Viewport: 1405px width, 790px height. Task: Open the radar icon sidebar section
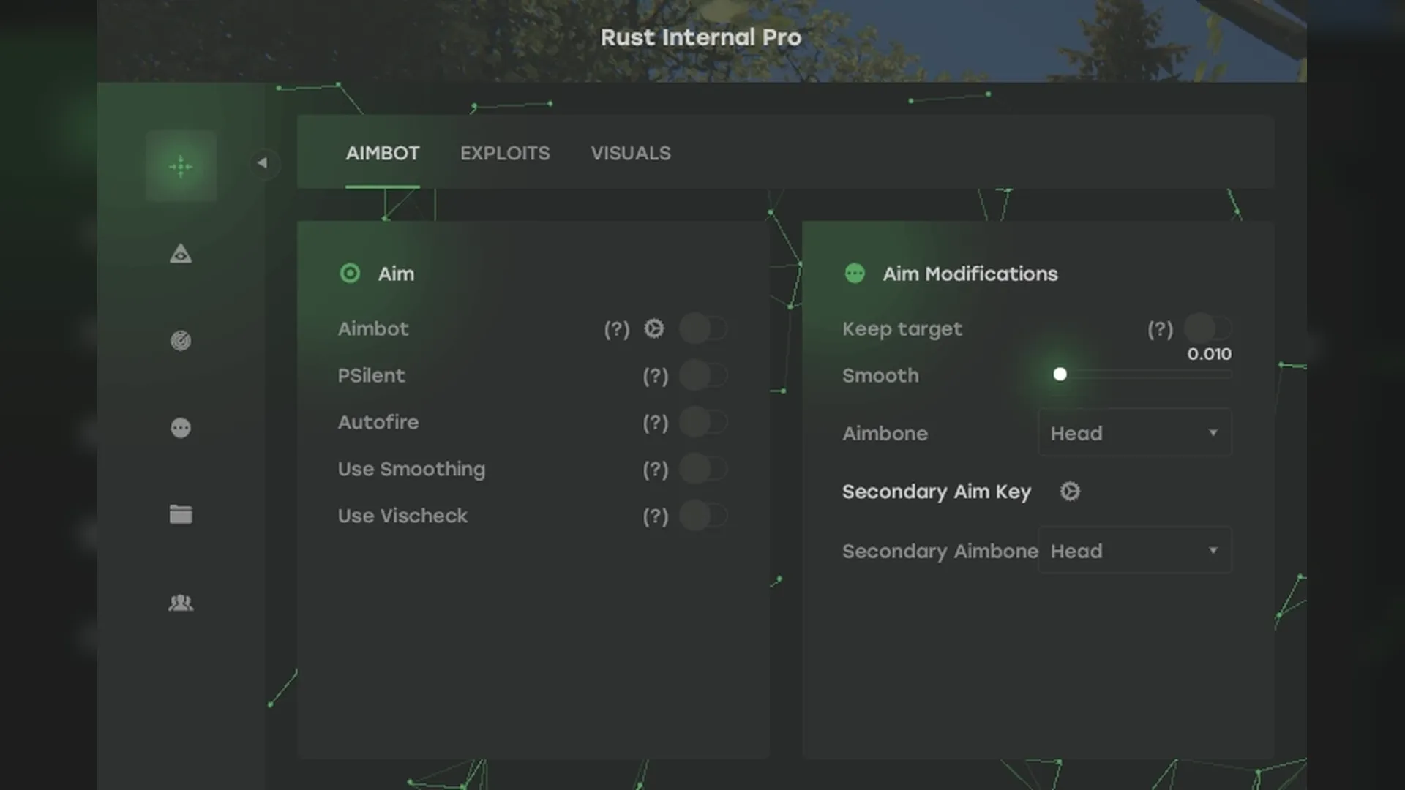point(181,341)
